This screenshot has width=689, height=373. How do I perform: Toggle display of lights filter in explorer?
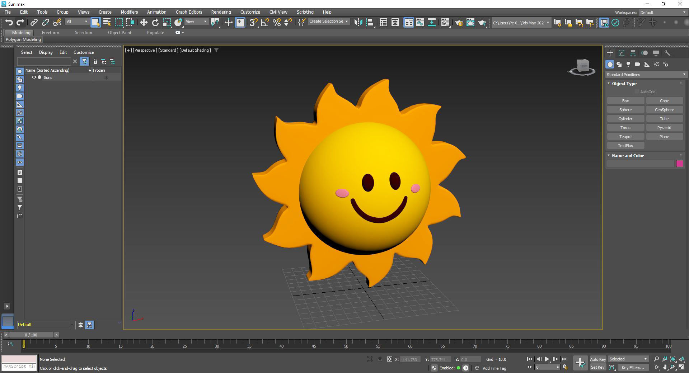coord(20,88)
